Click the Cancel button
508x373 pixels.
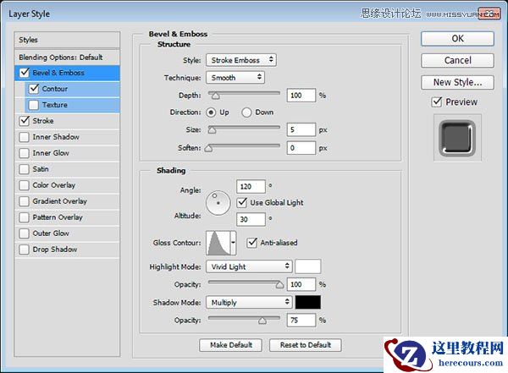(x=457, y=61)
